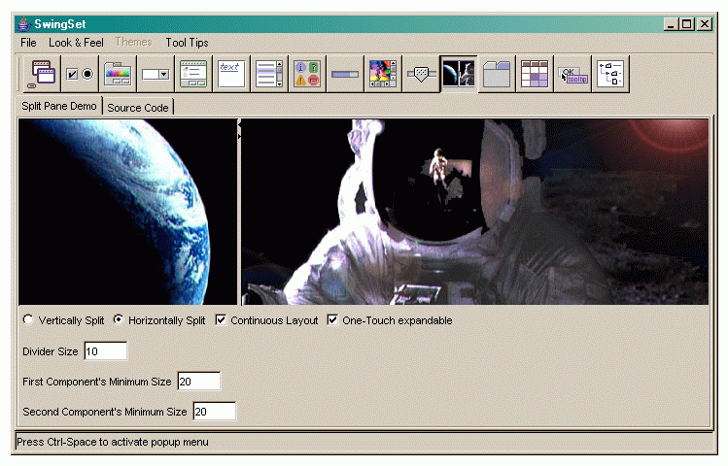The width and height of the screenshot is (728, 466).
Task: Open the HTML text editor pane demo
Action: point(231,74)
